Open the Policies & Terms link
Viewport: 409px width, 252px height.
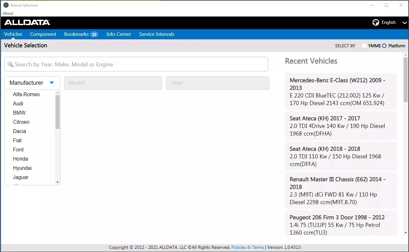point(247,247)
